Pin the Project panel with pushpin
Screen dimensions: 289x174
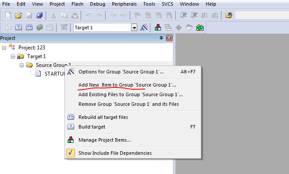(161, 38)
